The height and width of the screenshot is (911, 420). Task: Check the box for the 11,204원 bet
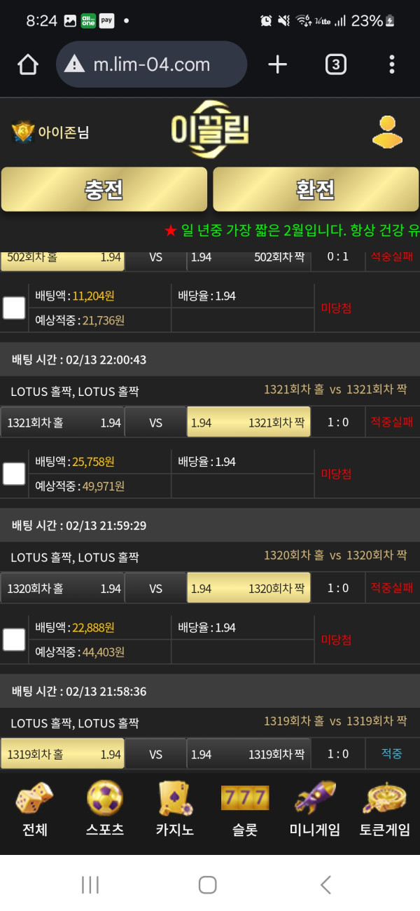14,308
